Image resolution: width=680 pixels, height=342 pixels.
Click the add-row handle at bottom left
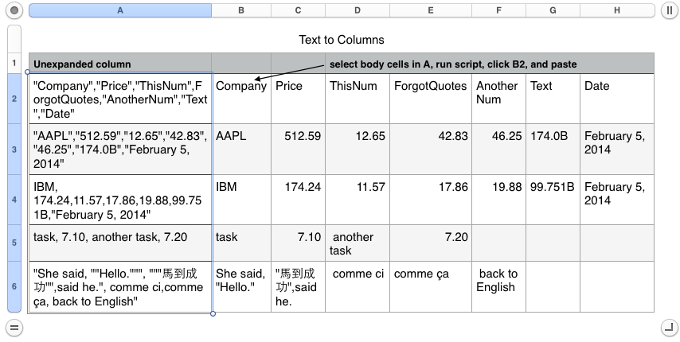[x=14, y=327]
